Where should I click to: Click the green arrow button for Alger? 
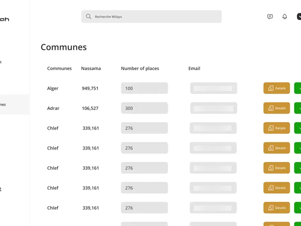click(x=298, y=88)
